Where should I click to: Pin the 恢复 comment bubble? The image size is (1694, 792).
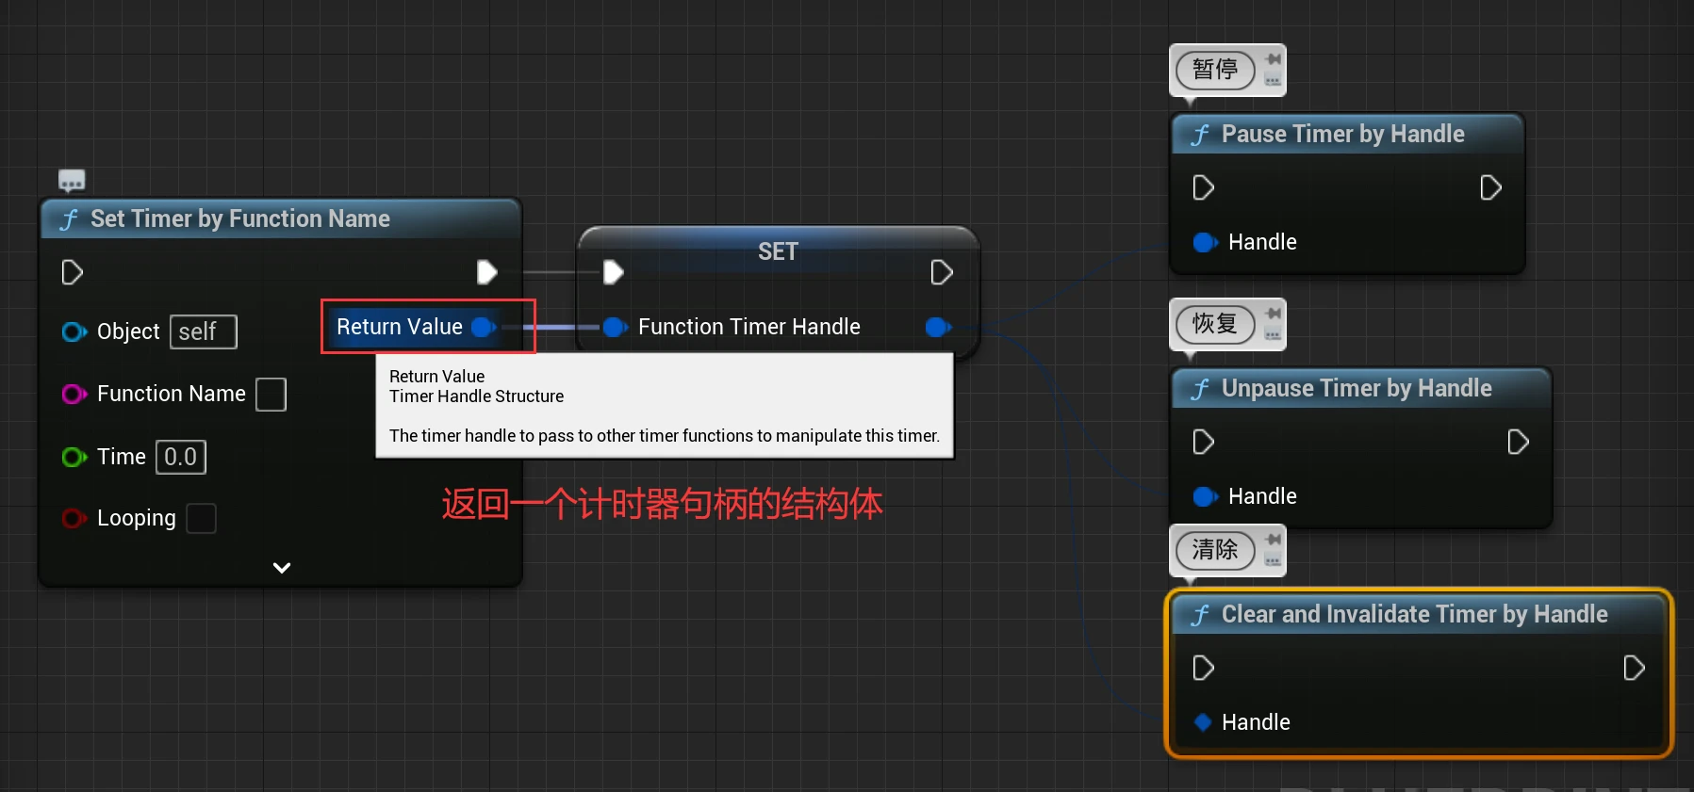click(1274, 314)
